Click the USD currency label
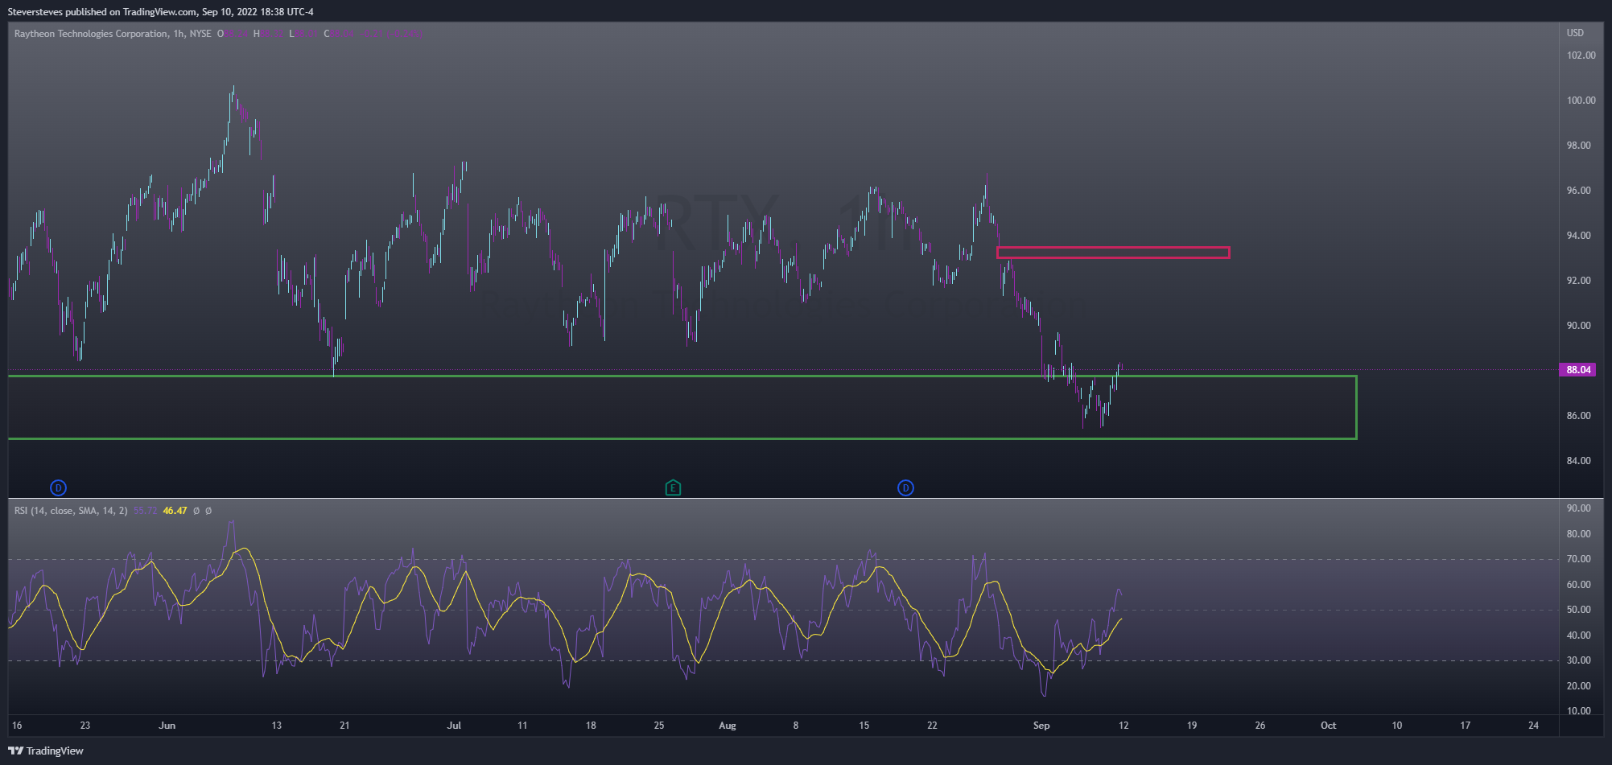 [1575, 33]
